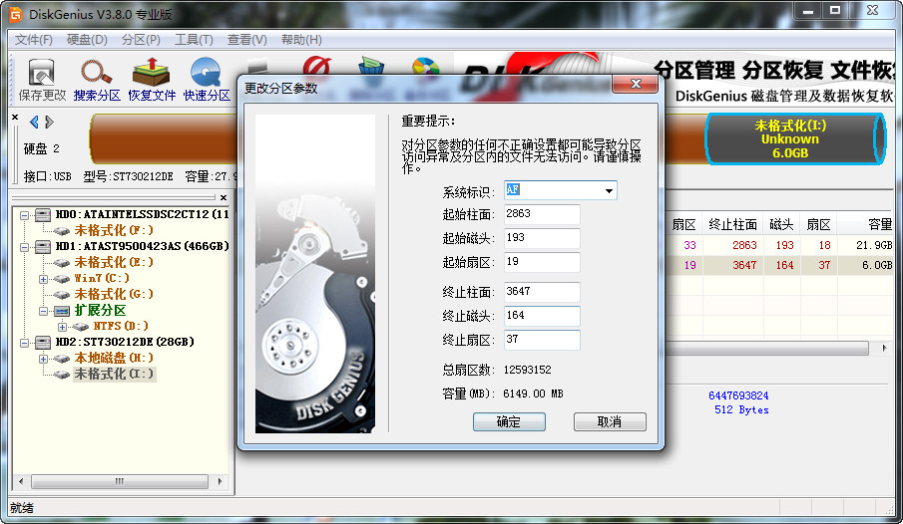The width and height of the screenshot is (903, 524).
Task: Collapse the HD1 disk tree node
Action: pos(24,247)
